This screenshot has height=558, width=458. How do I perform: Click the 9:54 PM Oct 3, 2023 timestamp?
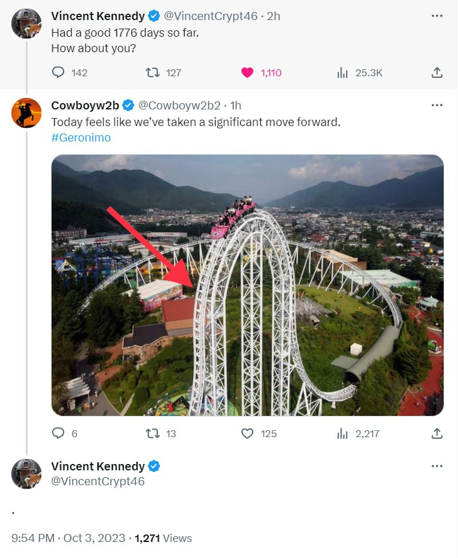tap(68, 539)
